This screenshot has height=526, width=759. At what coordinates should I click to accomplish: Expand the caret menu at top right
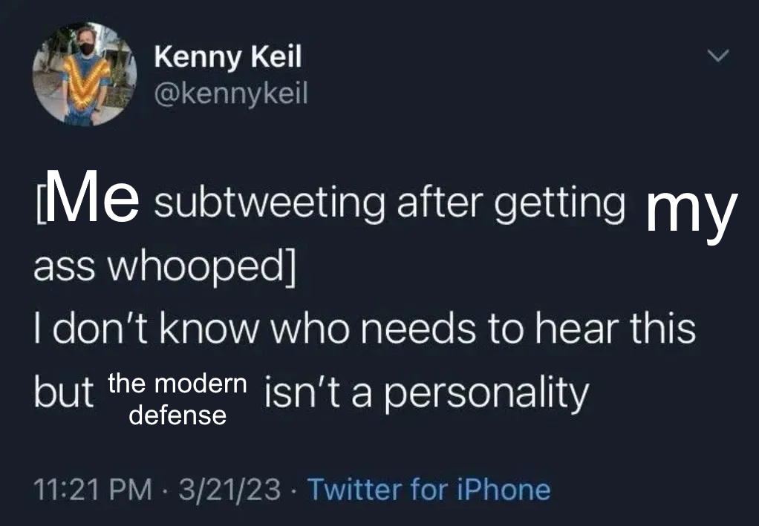[715, 56]
